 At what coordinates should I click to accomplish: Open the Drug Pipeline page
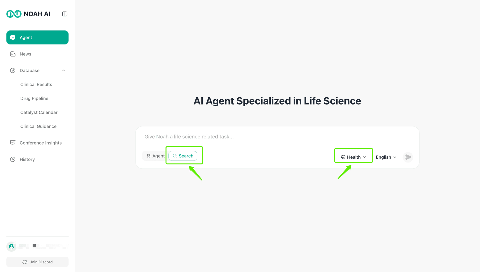(x=34, y=98)
